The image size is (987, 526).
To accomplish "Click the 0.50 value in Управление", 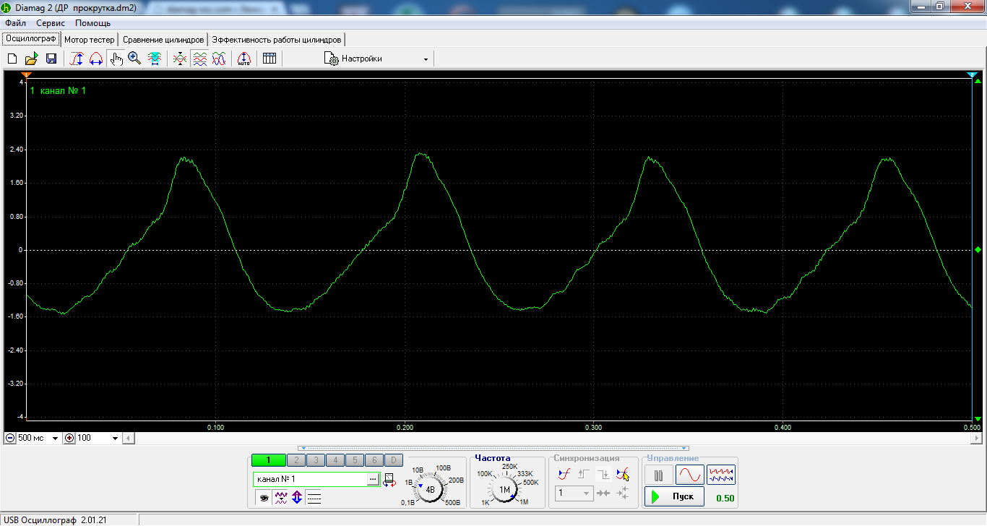I will 725,498.
